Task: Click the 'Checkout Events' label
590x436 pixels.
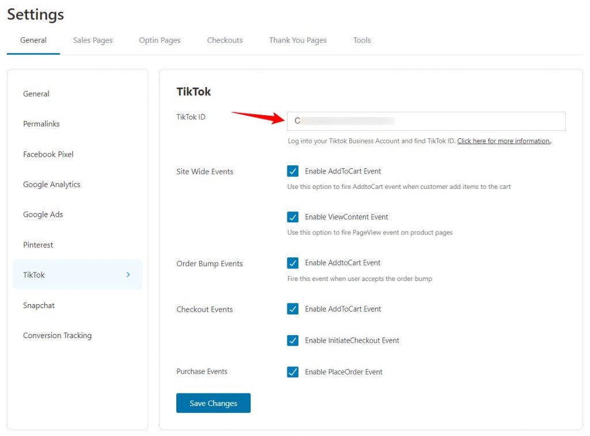Action: [205, 309]
